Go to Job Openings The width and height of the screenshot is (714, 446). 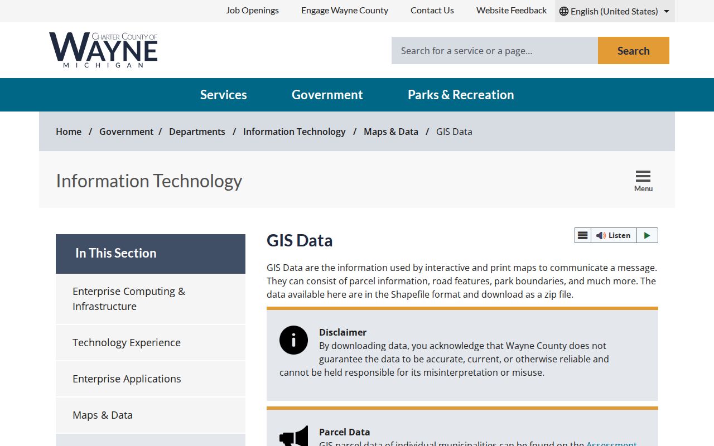click(252, 11)
